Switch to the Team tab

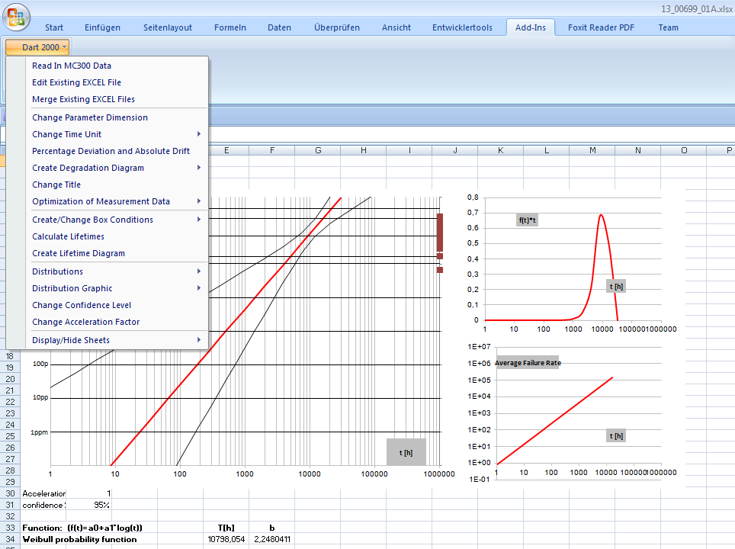pyautogui.click(x=668, y=27)
